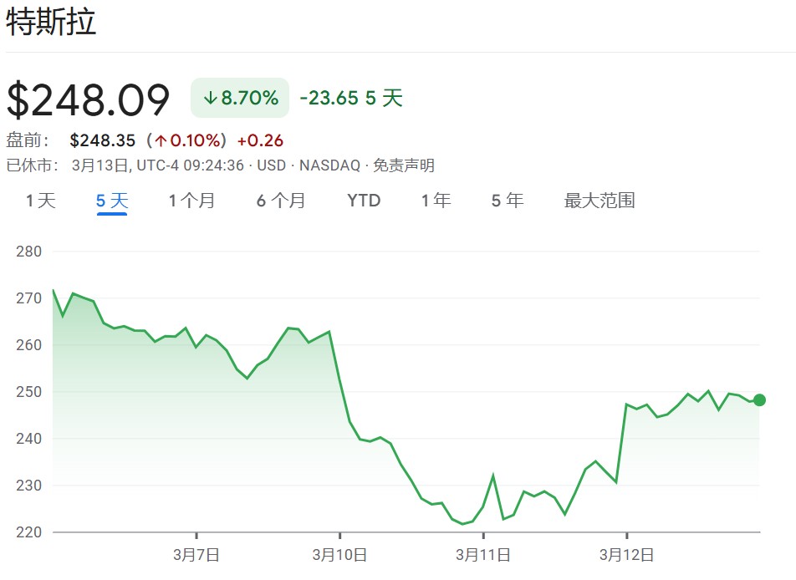Select the 1天 time range tab

pyautogui.click(x=41, y=201)
